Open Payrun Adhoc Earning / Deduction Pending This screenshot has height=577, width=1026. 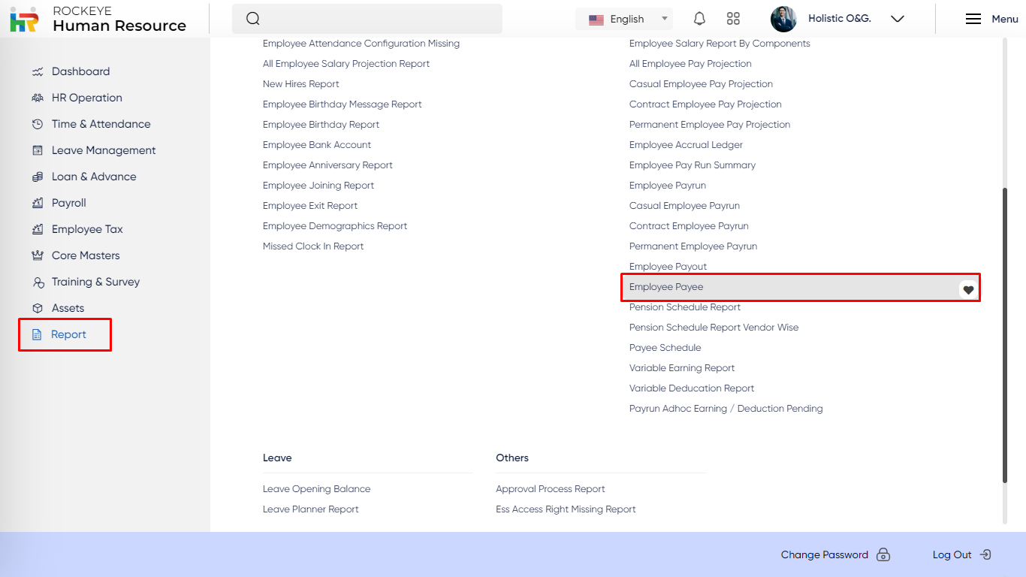[x=726, y=409]
